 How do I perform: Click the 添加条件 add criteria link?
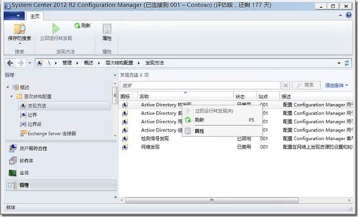coord(336,86)
